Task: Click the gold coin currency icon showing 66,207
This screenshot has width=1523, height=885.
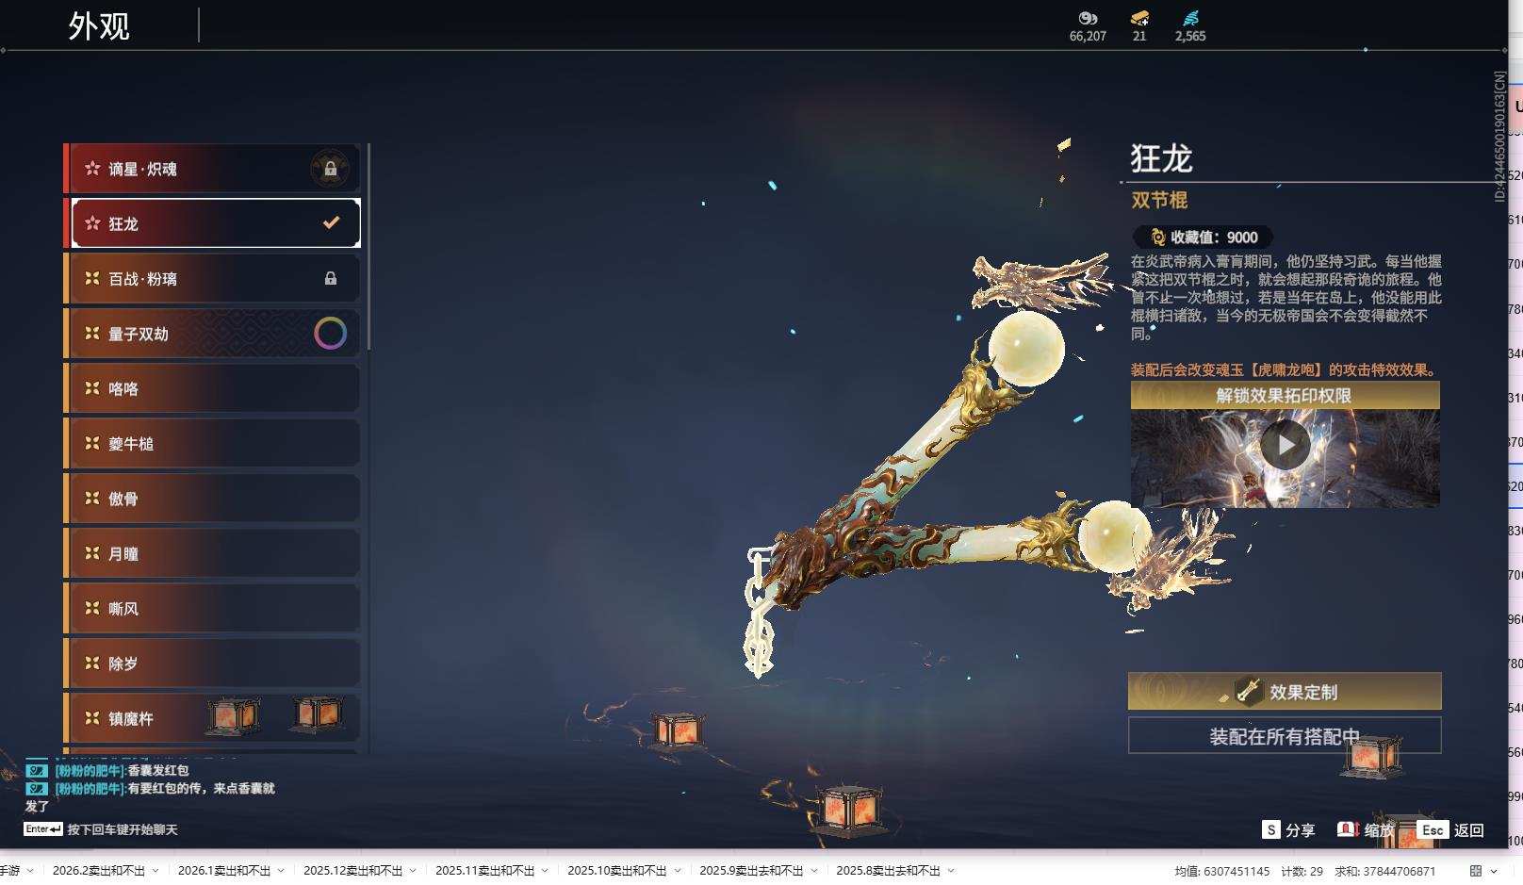Action: pos(1087,17)
